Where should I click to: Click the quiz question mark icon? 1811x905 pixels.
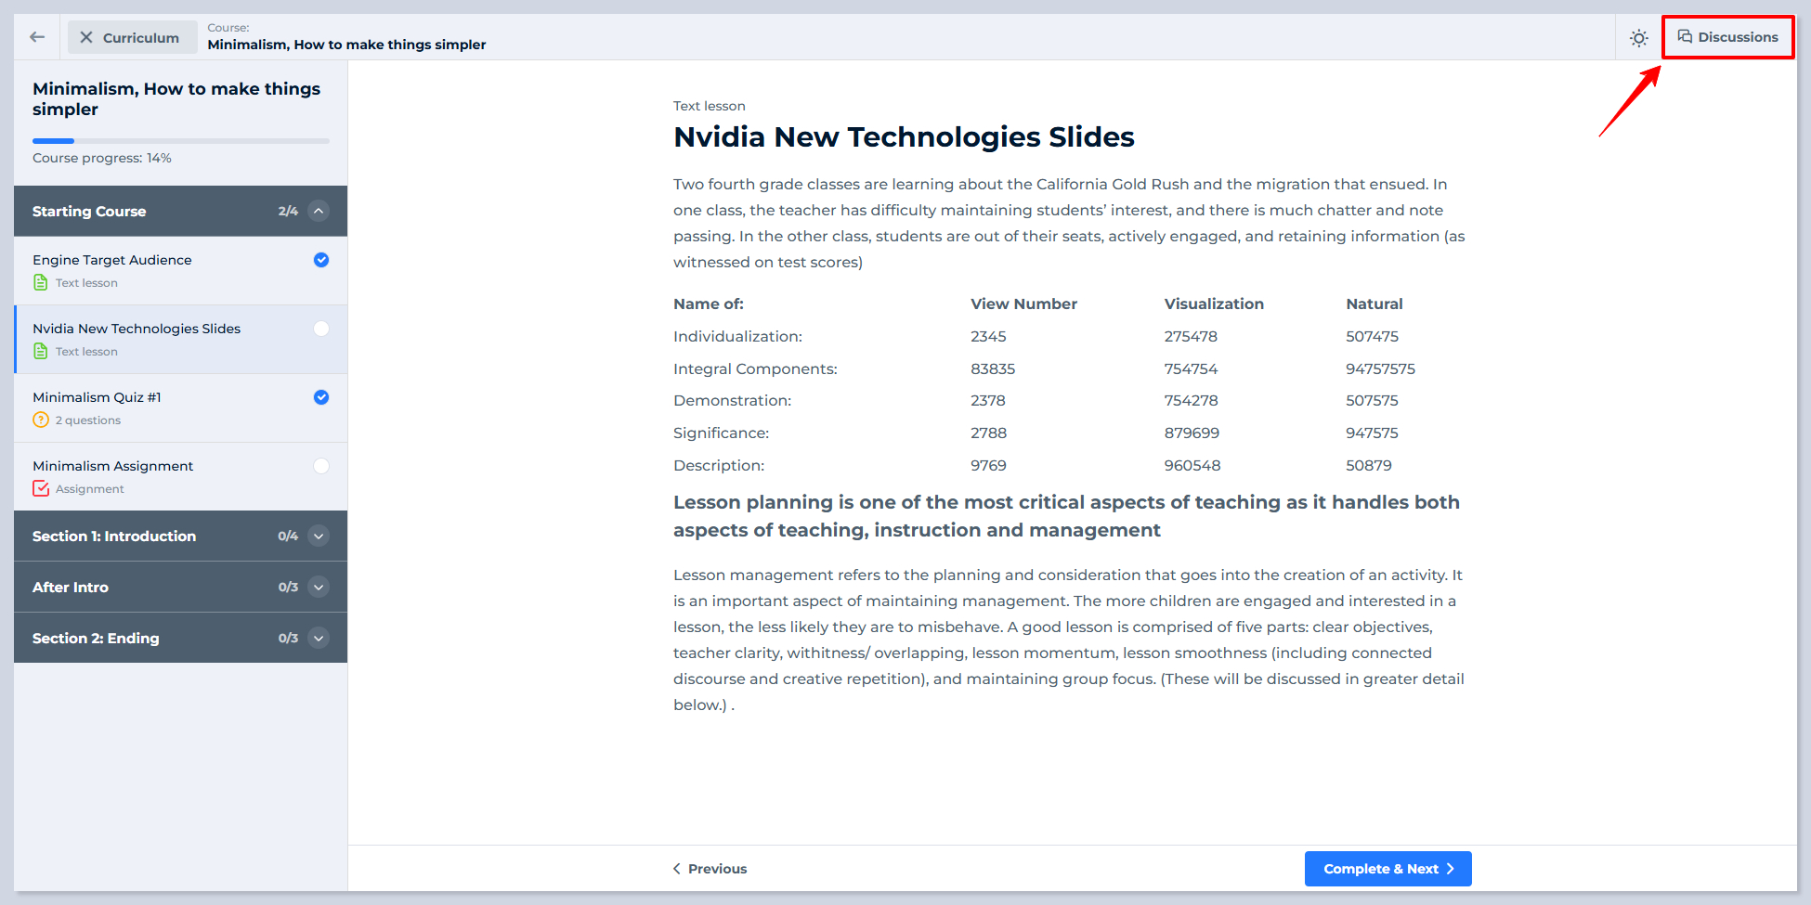tap(41, 420)
